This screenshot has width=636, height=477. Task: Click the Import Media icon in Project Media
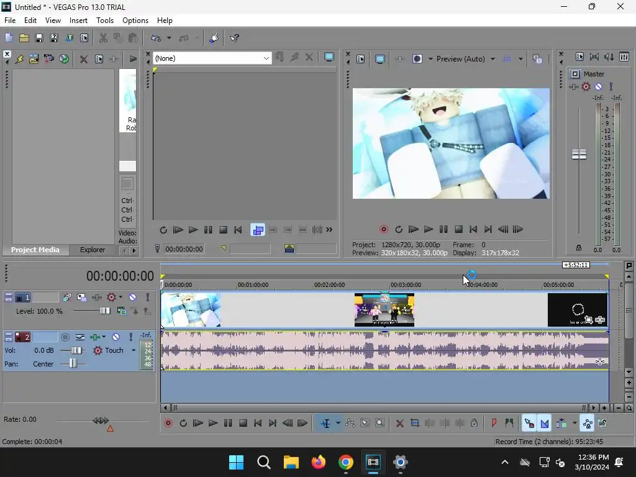(34, 59)
